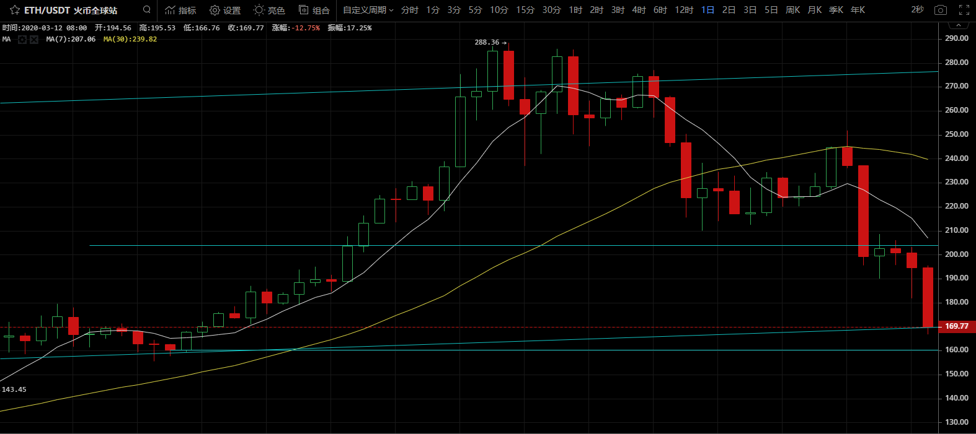
Task: Select the 6时 interval
Action: point(660,10)
